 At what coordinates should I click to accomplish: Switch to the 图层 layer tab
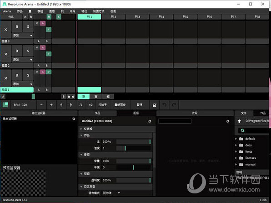[136, 113]
